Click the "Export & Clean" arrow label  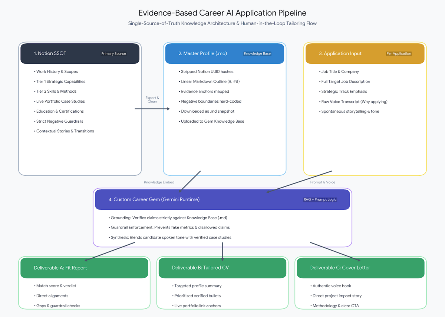pyautogui.click(x=152, y=100)
